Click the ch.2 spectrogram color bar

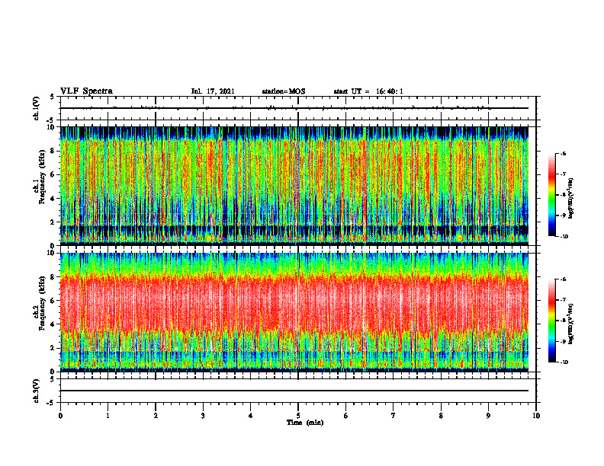(552, 321)
